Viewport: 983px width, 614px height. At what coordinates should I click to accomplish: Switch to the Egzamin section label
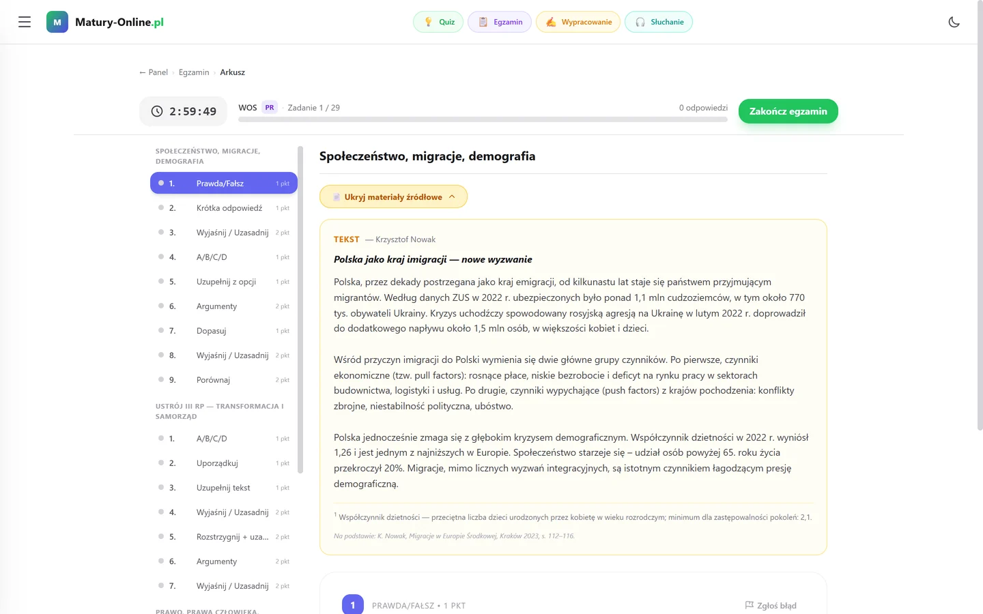point(508,22)
